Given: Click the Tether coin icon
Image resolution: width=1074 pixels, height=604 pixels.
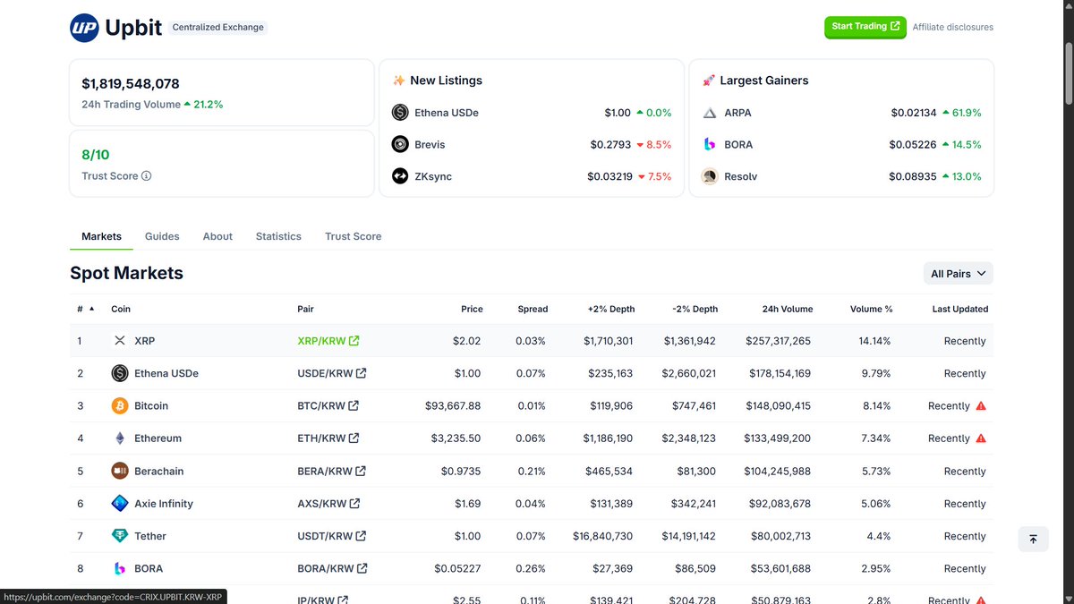Looking at the screenshot, I should [x=120, y=535].
